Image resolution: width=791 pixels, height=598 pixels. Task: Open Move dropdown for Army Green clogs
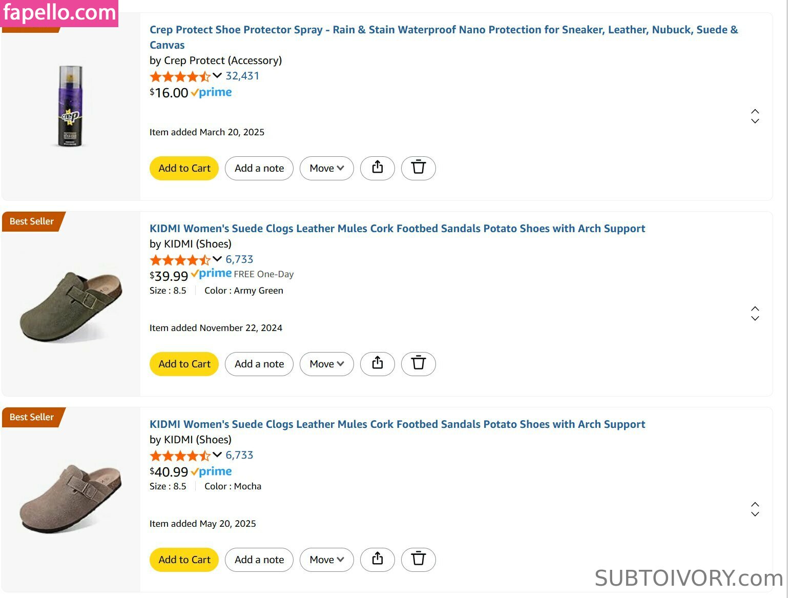pyautogui.click(x=326, y=364)
